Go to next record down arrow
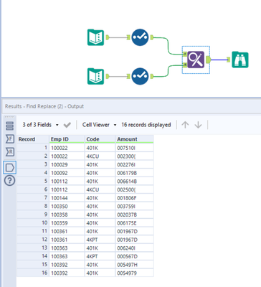Viewport: 261px width, 287px height. point(198,125)
